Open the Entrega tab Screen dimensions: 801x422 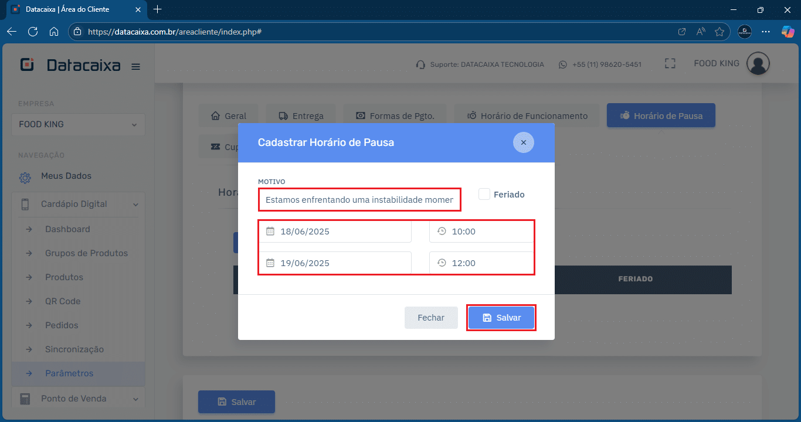click(x=301, y=115)
